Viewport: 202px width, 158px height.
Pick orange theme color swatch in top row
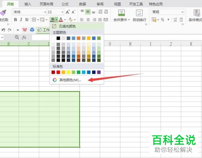coord(78,38)
